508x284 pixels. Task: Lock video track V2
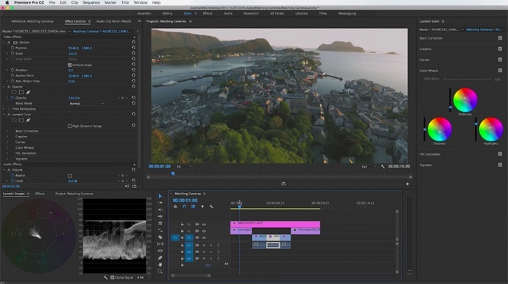(182, 231)
